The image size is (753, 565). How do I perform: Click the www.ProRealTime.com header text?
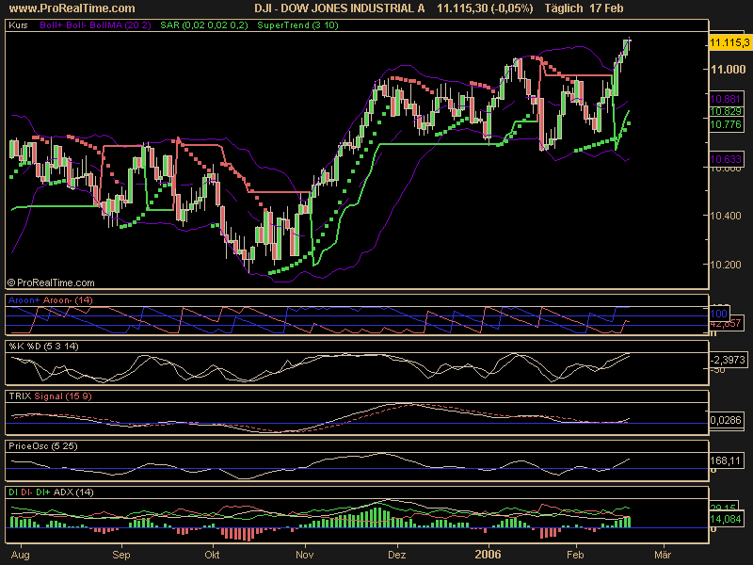coord(72,8)
